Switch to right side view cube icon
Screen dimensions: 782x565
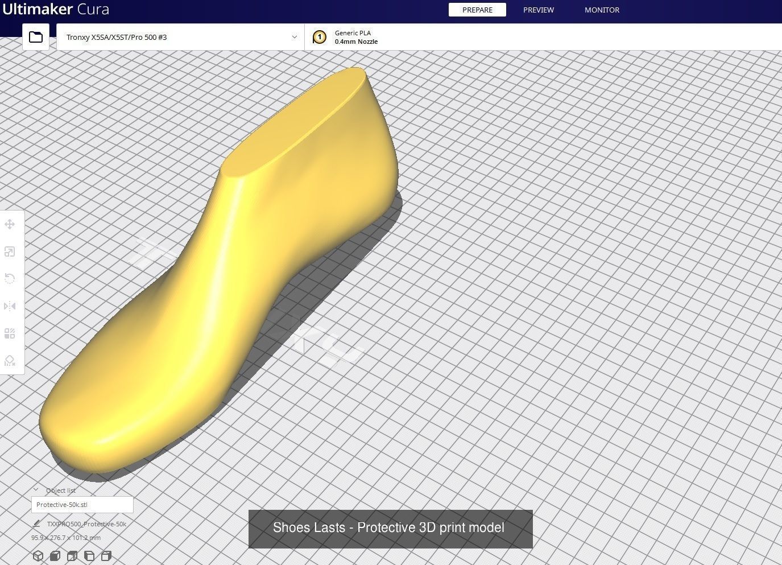click(x=106, y=556)
